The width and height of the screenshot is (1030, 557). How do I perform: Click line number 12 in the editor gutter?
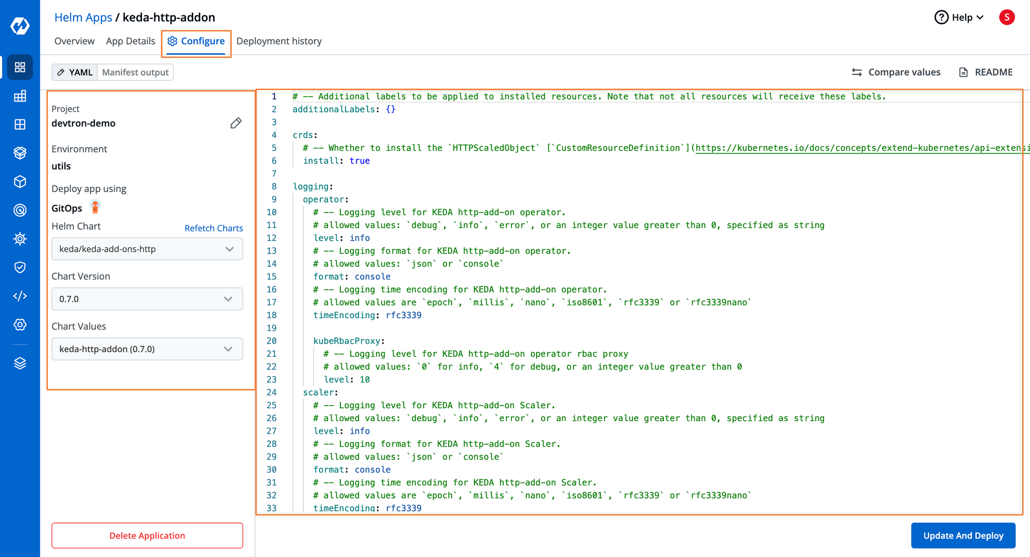(x=271, y=238)
